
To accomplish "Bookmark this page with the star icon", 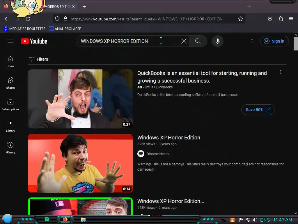I will pos(241,19).
